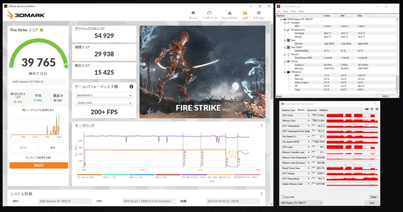Open the ホーム (Home) tab in 3DMark

pyautogui.click(x=193, y=15)
